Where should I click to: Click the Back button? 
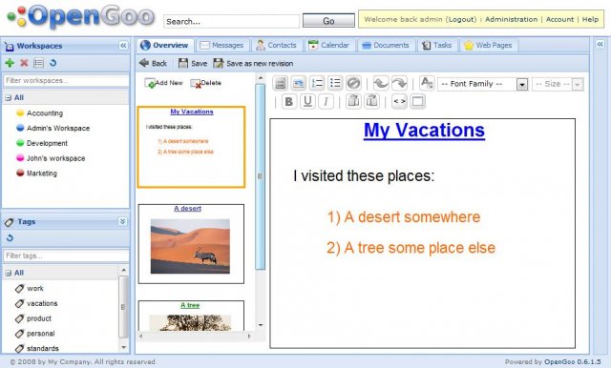[x=153, y=63]
